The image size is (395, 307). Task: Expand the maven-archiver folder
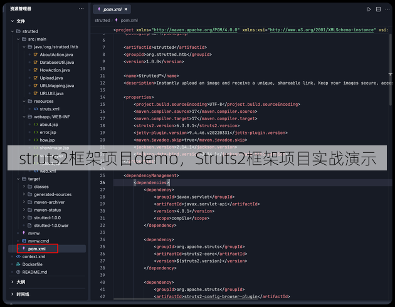(24, 202)
